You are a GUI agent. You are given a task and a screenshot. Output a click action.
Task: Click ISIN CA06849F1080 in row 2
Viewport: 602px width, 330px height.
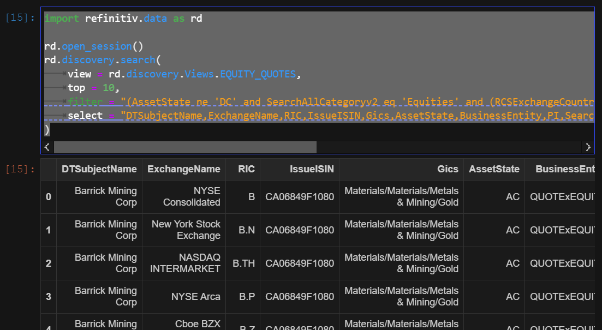coord(300,263)
